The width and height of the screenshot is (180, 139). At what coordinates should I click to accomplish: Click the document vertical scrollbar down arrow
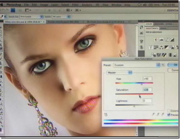point(136,134)
